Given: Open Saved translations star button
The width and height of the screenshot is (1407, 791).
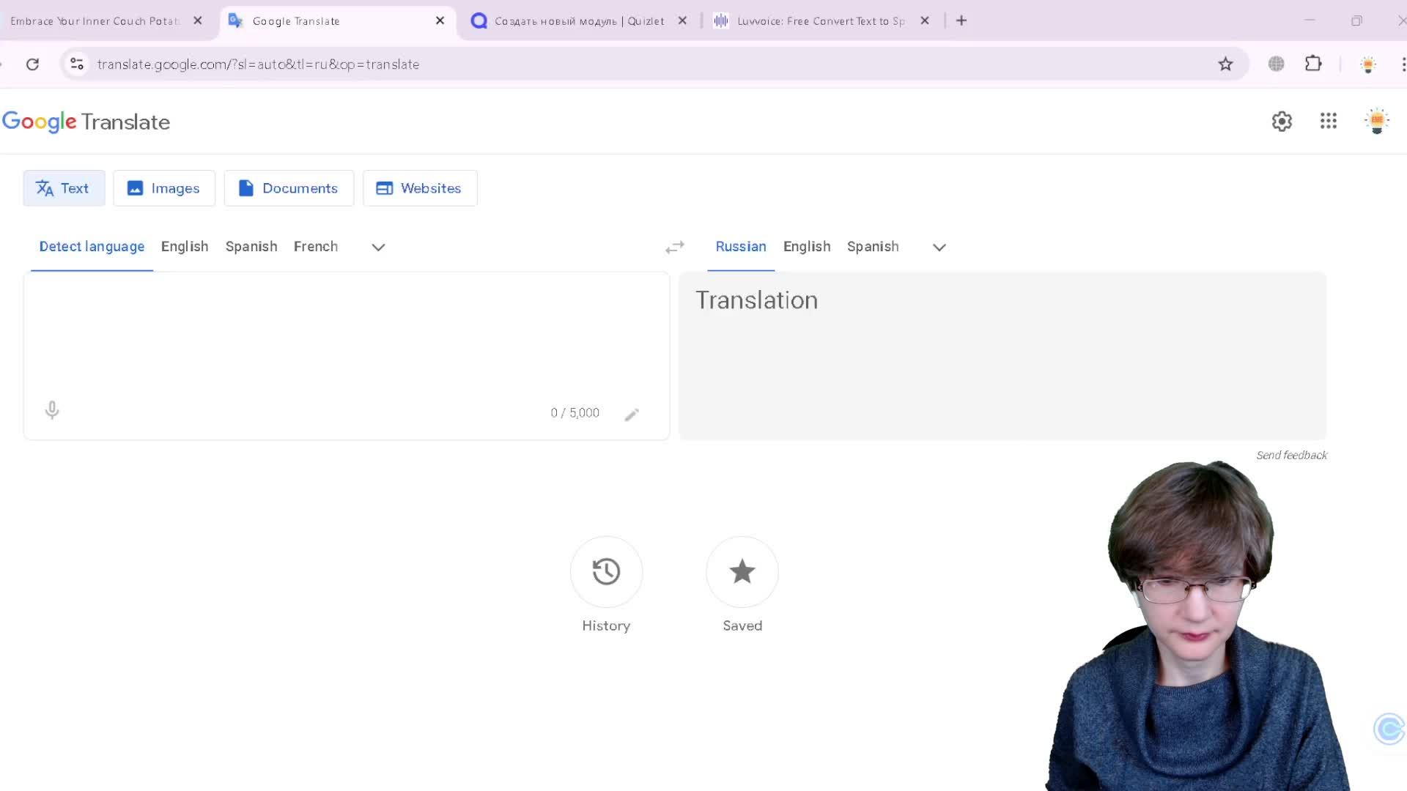Looking at the screenshot, I should point(742,572).
